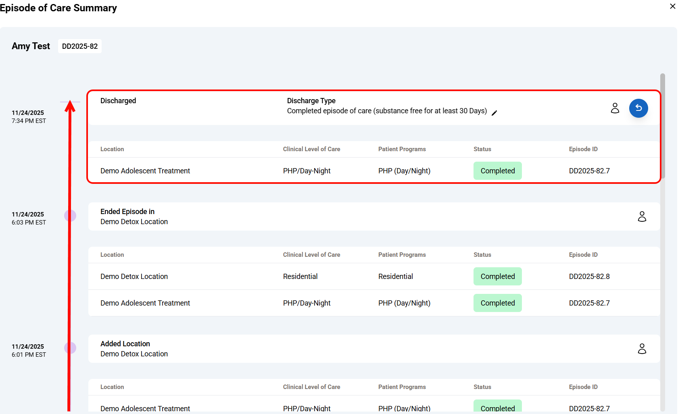This screenshot has width=678, height=414.
Task: Close the Episode of Care Summary
Action: [x=672, y=6]
